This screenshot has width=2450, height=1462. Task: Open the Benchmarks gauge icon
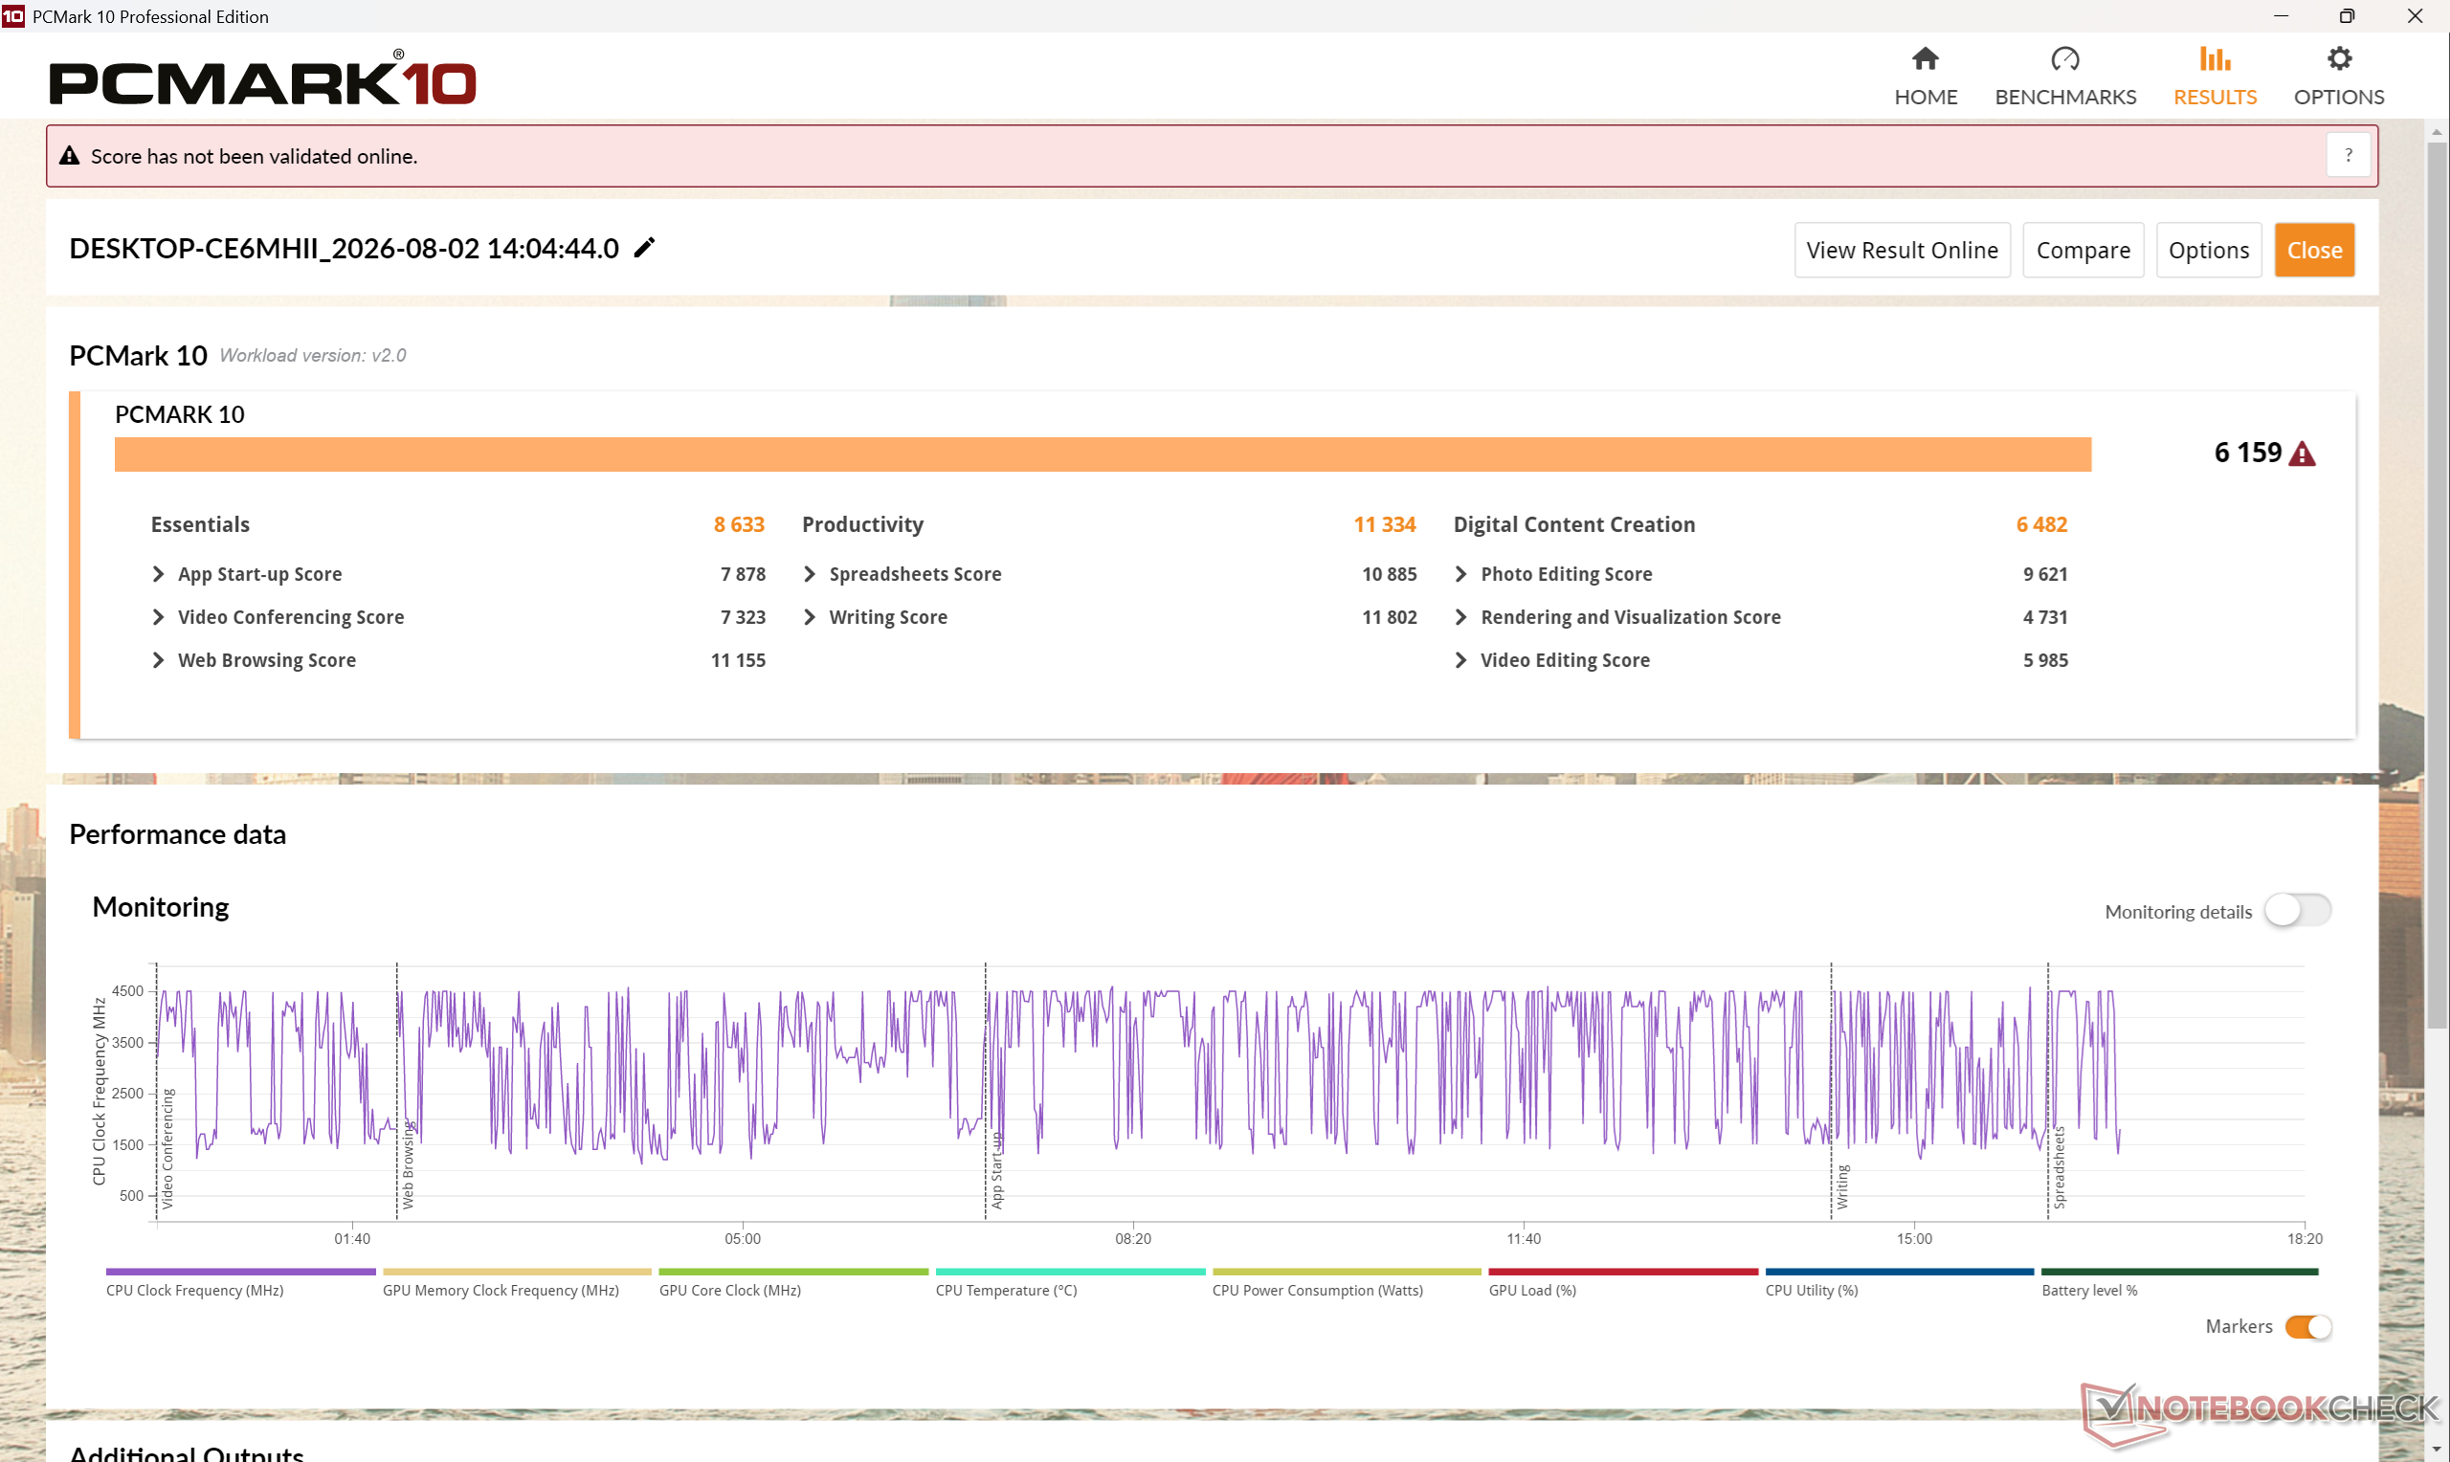(2065, 59)
